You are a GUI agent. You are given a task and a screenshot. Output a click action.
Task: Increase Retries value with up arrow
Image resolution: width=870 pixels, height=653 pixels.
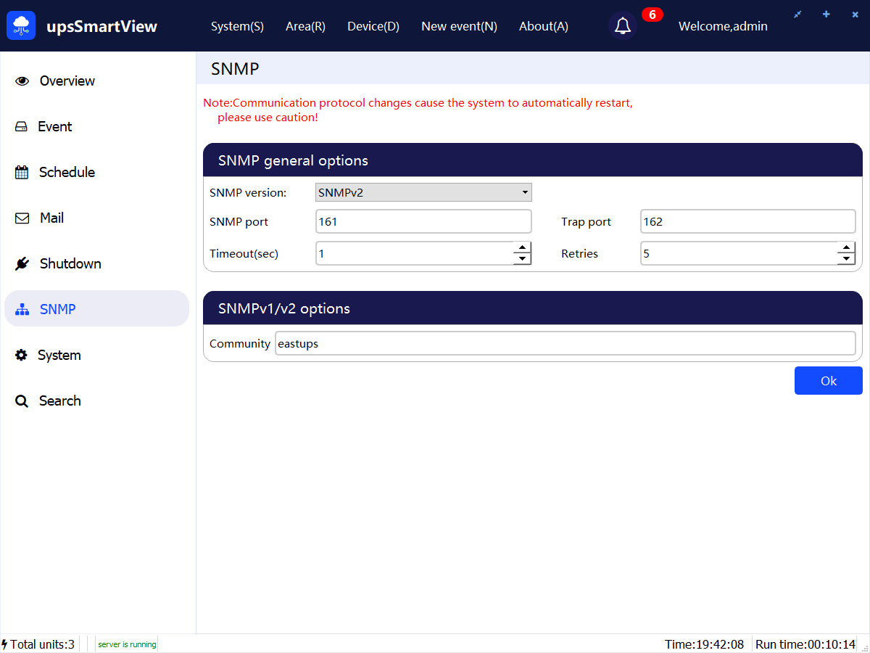pyautogui.click(x=846, y=248)
